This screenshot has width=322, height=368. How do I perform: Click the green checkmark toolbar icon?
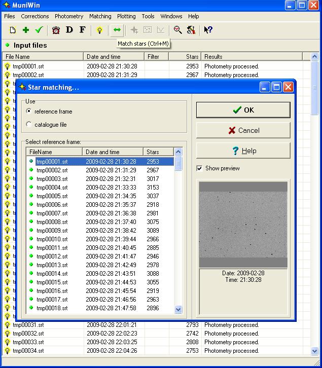click(39, 30)
